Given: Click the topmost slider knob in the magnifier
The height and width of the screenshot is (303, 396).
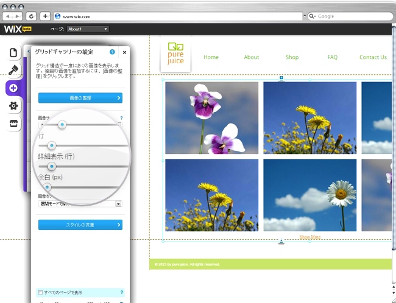Looking at the screenshot, I should pos(62,124).
